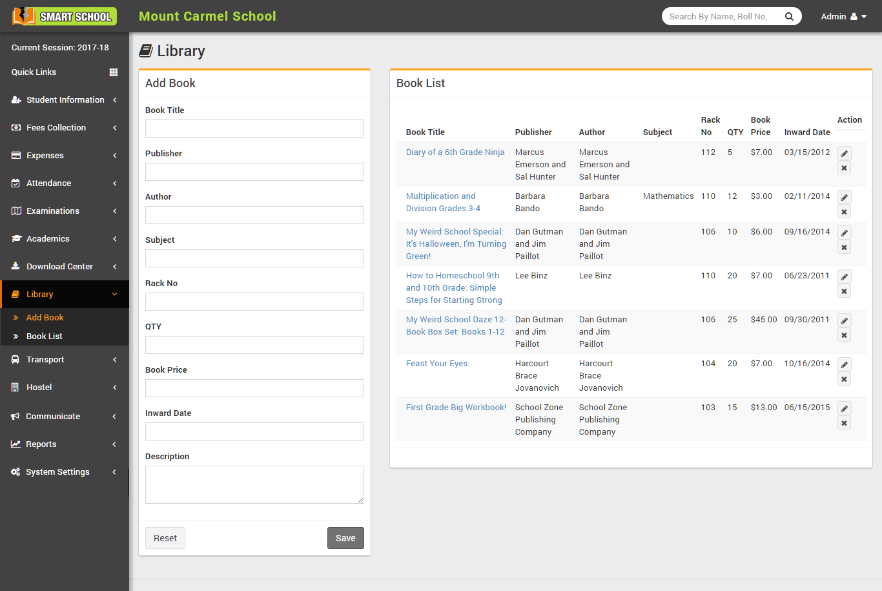
Task: Click the Book Title input field
Action: (254, 129)
